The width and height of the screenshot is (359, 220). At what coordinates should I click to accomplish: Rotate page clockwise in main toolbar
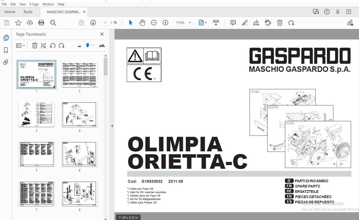291,23
